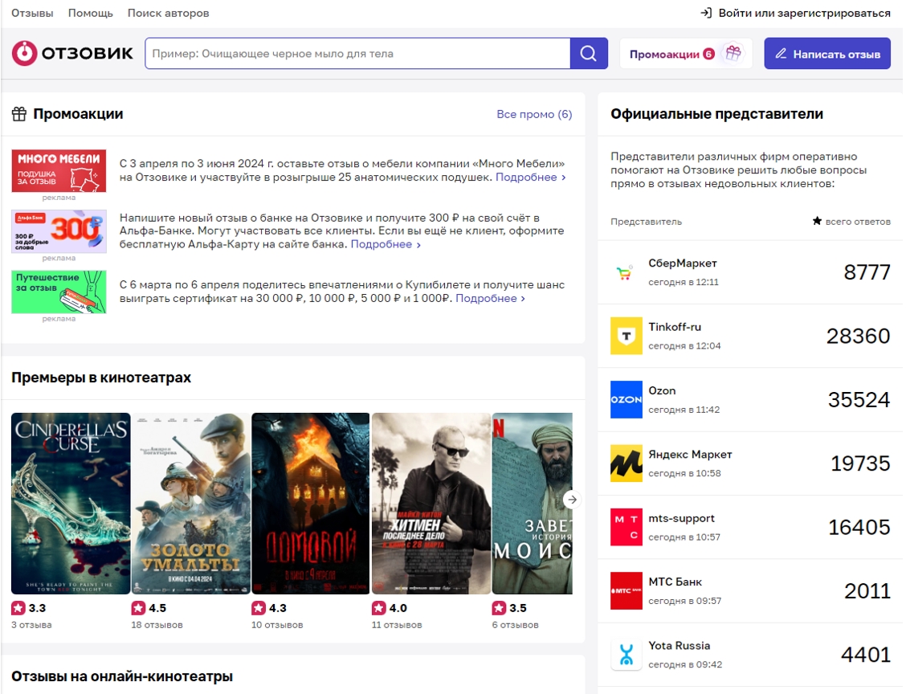This screenshot has height=694, width=906.
Task: Focus the review search input field
Action: (x=357, y=53)
